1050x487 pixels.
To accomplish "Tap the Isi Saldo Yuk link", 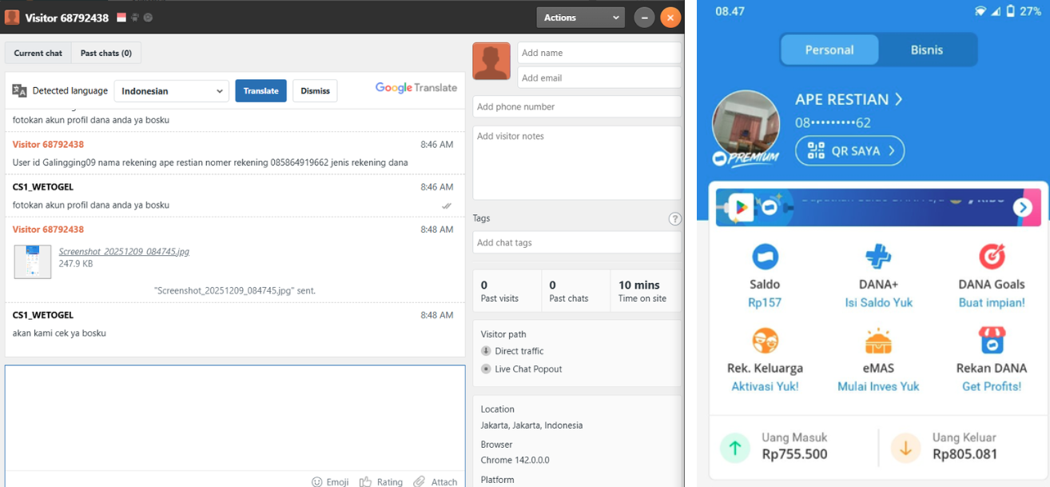I will (x=878, y=302).
